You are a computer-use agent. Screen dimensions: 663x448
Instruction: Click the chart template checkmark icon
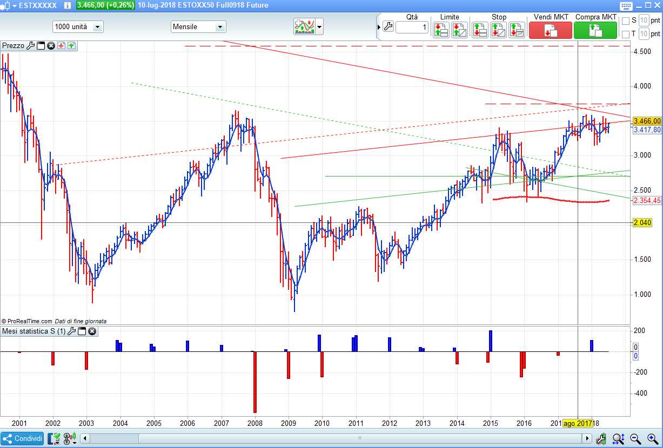[54, 439]
